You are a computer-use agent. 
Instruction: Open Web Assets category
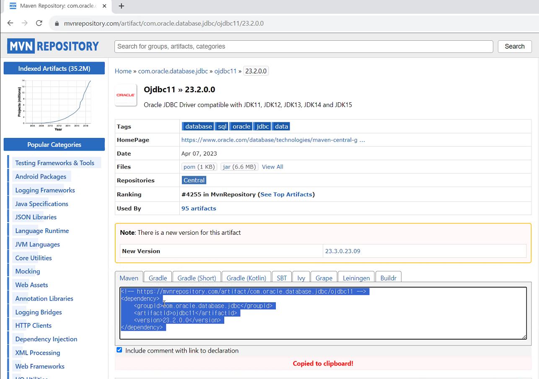32,285
